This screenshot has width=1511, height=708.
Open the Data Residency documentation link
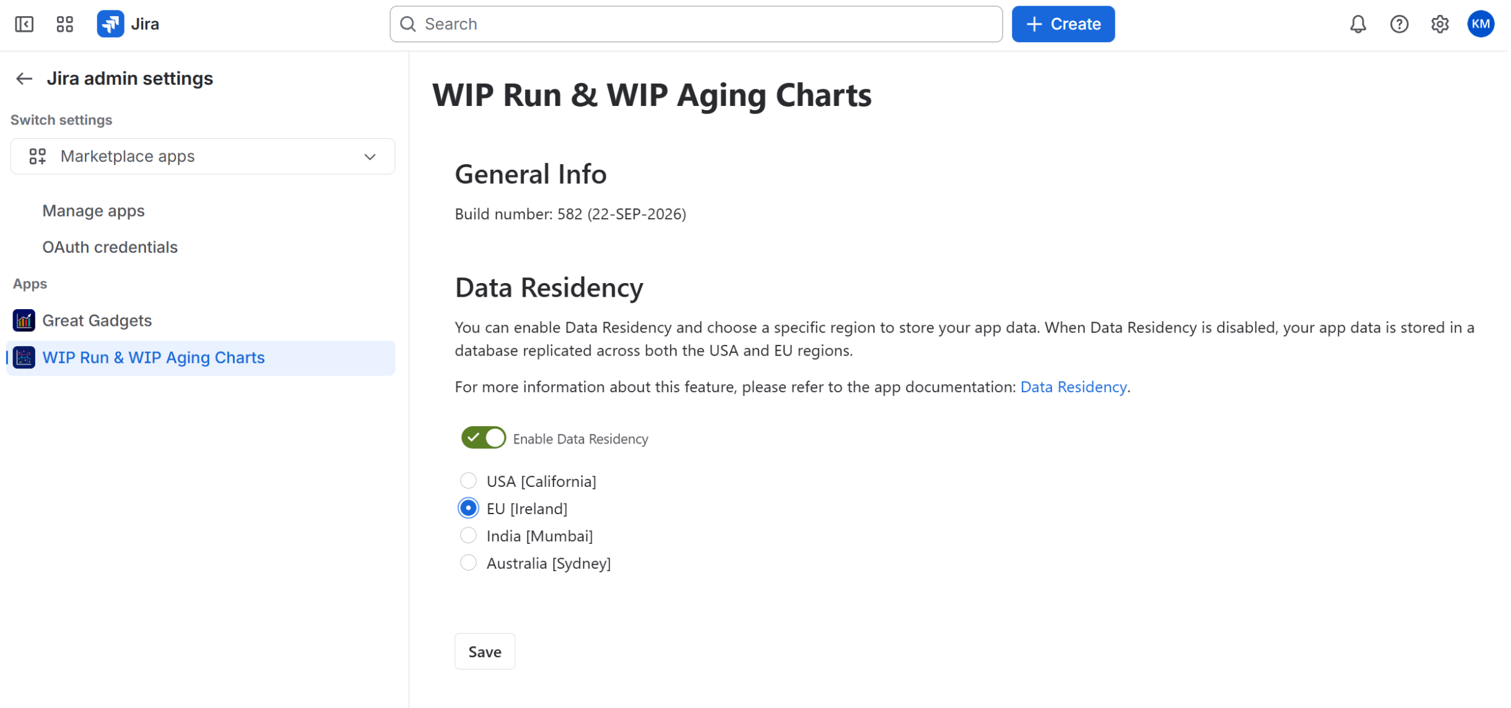pos(1073,387)
